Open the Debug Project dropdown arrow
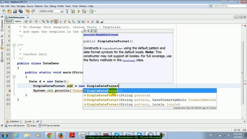 [88, 11]
